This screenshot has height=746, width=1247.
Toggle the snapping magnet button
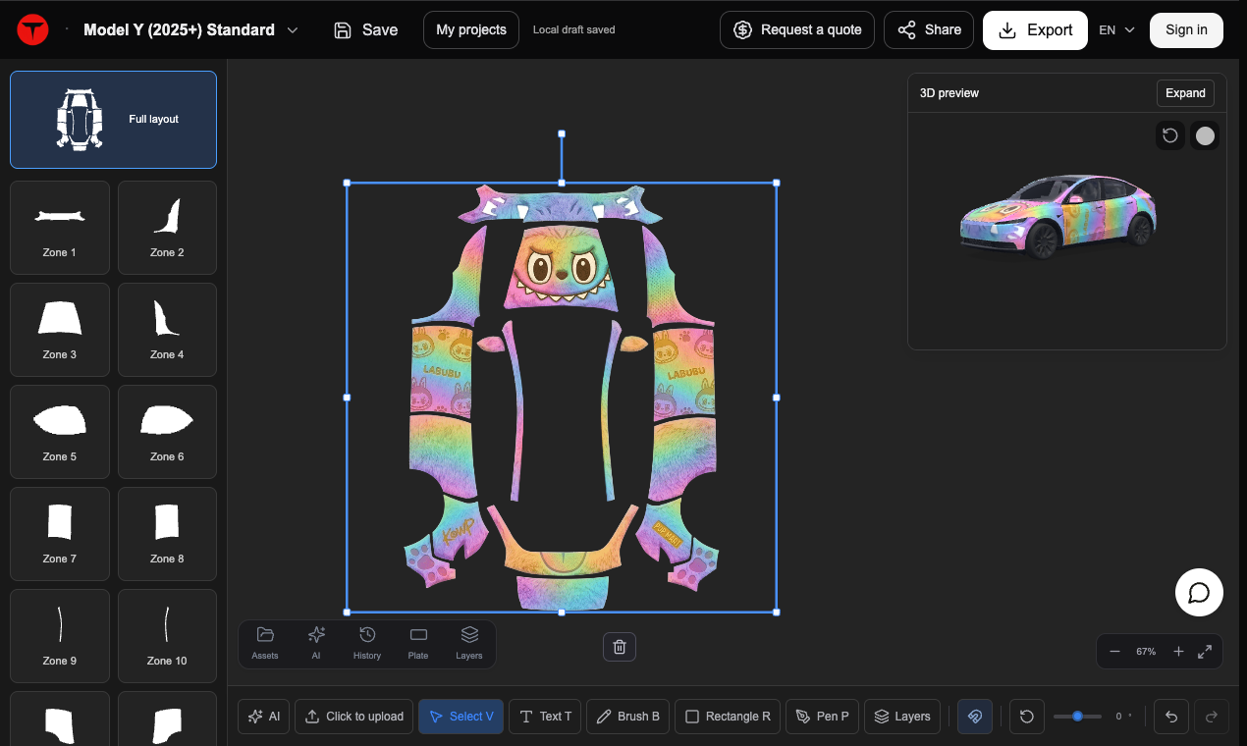975,717
